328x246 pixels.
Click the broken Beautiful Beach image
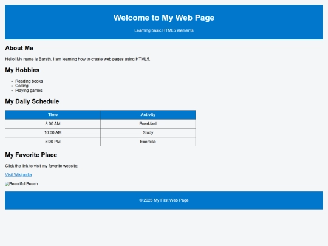pyautogui.click(x=21, y=184)
